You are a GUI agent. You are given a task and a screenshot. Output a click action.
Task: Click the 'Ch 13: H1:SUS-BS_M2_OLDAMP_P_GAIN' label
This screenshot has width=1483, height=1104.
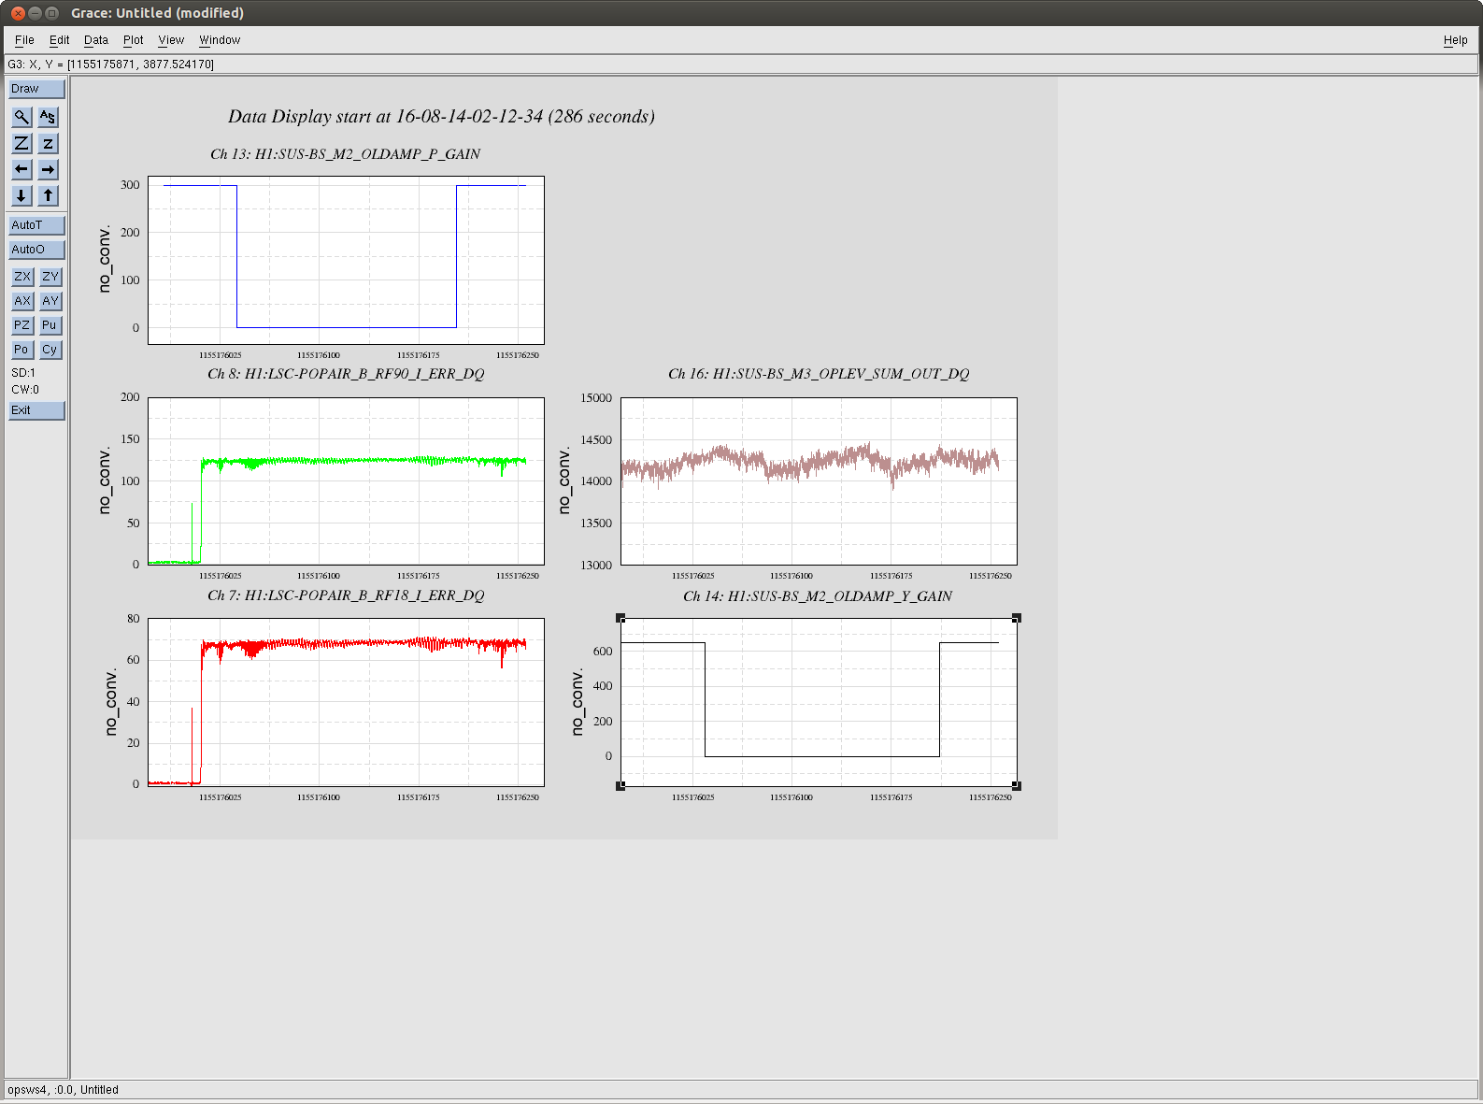pos(345,154)
